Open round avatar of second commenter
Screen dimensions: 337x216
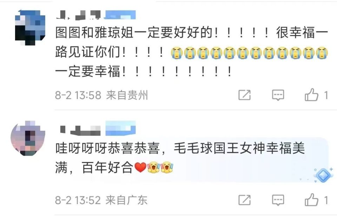pyautogui.click(x=28, y=138)
